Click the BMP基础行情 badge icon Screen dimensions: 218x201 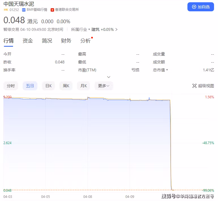click(x=24, y=10)
